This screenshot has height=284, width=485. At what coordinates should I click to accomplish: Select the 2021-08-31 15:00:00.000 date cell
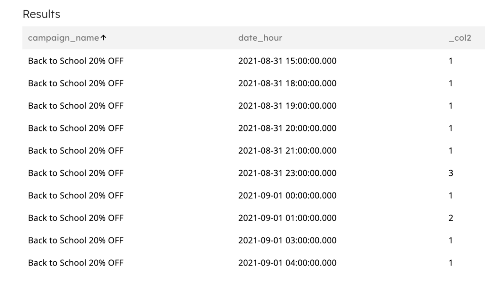tap(287, 61)
